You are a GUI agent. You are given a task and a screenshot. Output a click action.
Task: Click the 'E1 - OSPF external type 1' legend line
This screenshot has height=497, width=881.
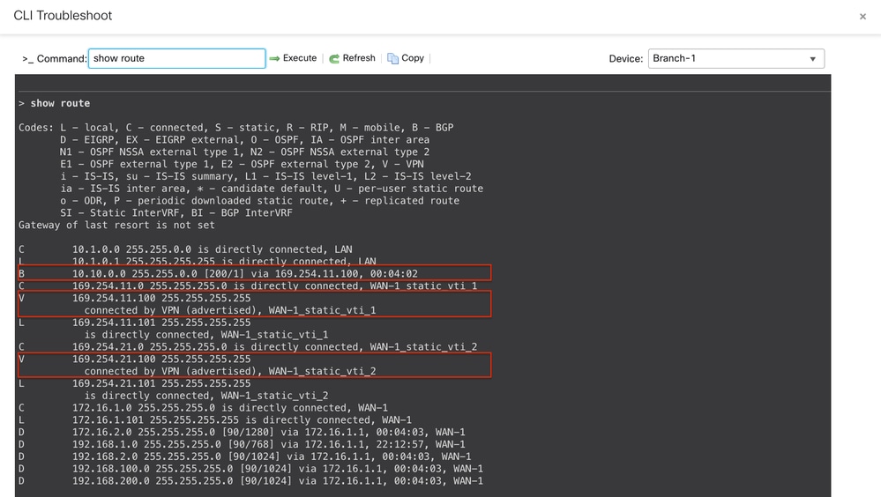click(242, 164)
